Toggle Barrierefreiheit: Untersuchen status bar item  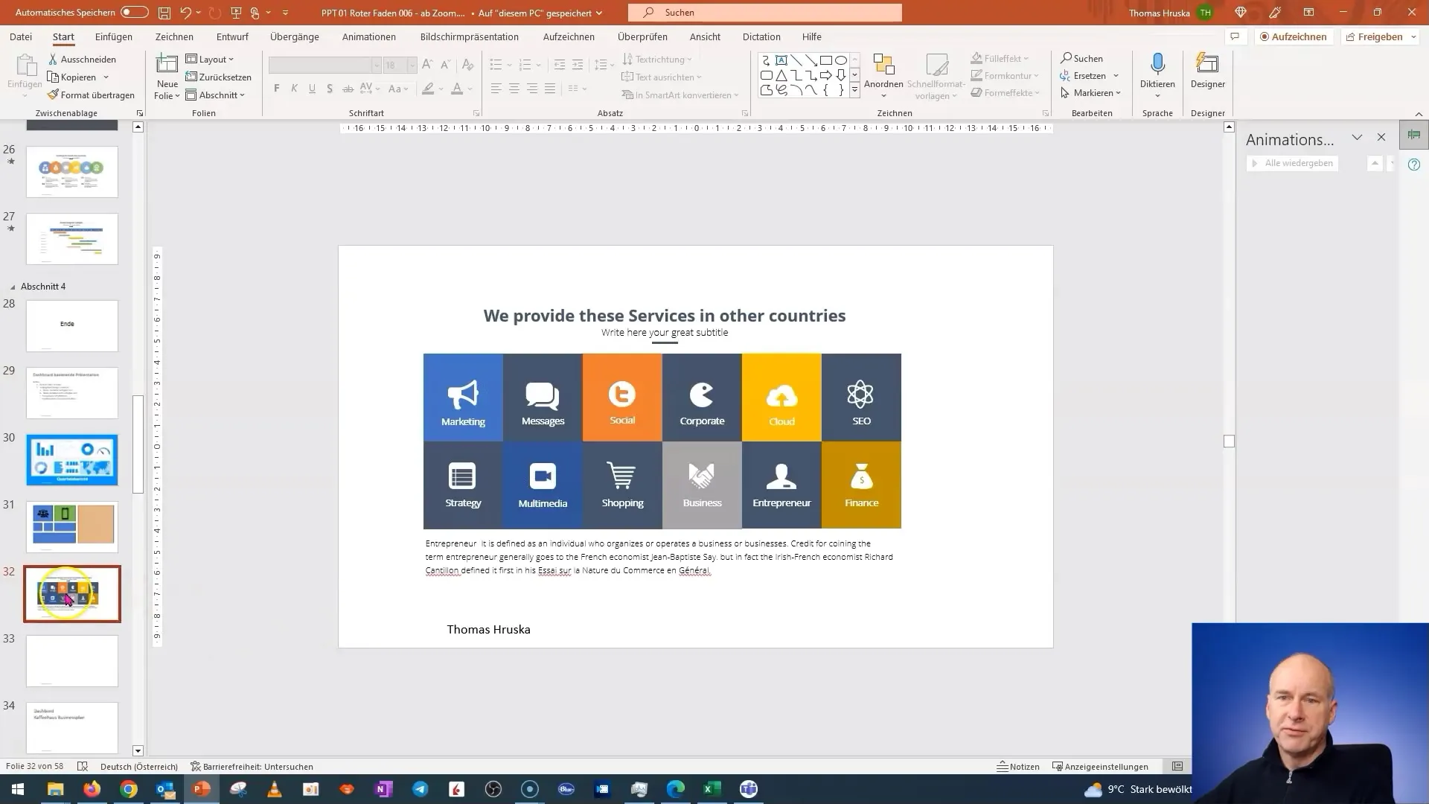252,766
